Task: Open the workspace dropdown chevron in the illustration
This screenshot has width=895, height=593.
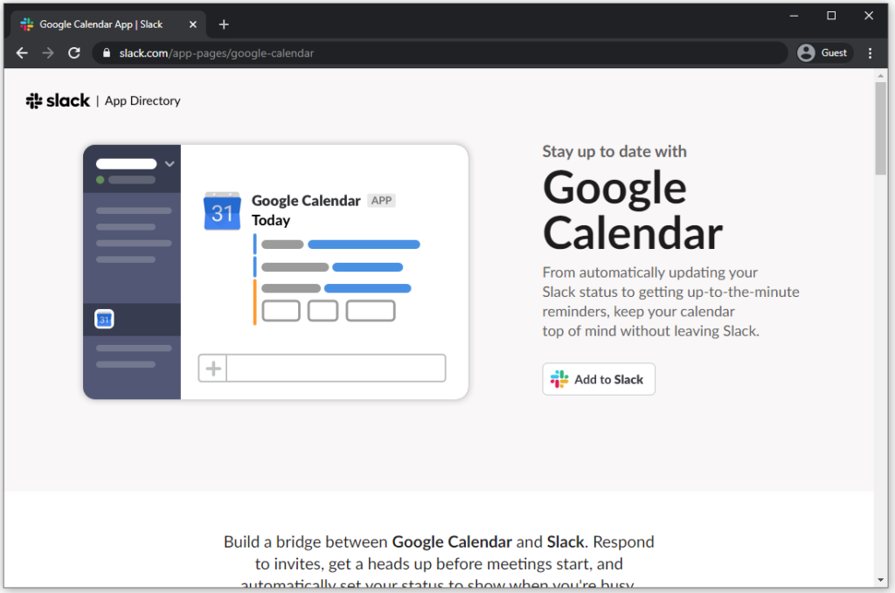Action: coord(170,163)
